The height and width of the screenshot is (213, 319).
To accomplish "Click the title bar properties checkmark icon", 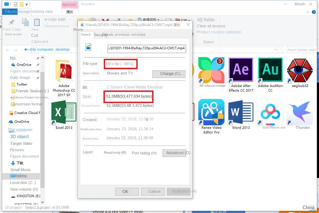I will tap(16, 4).
